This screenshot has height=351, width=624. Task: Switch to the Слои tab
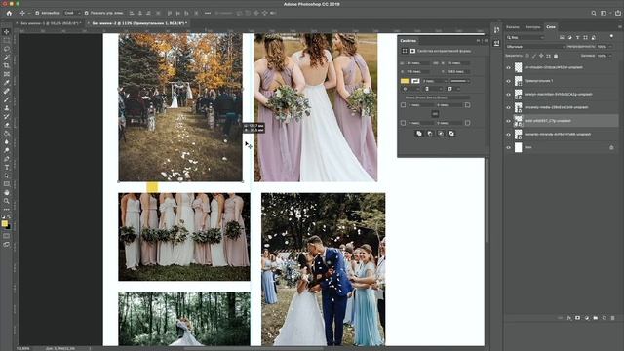coord(551,27)
